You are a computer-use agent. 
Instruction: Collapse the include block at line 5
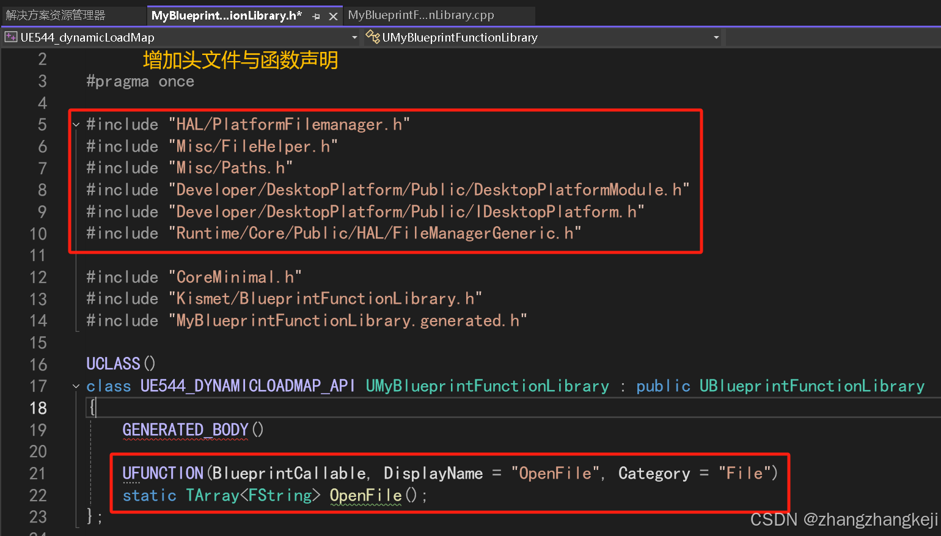pos(76,125)
